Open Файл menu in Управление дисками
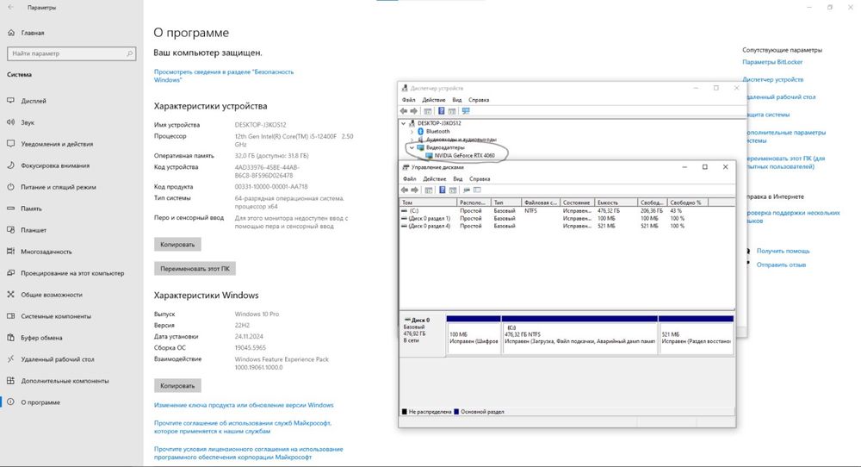The height and width of the screenshot is (467, 861). (410, 179)
